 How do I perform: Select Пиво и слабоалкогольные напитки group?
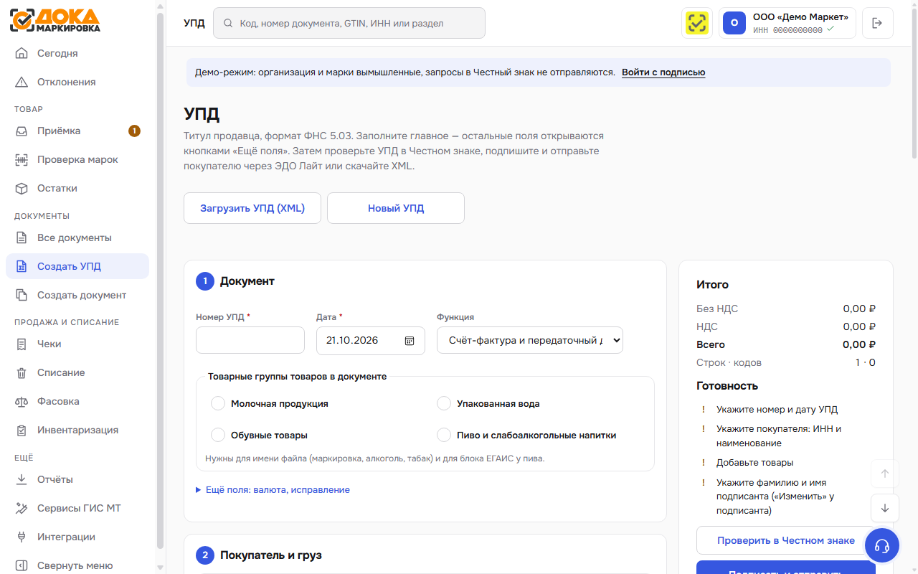pos(444,435)
